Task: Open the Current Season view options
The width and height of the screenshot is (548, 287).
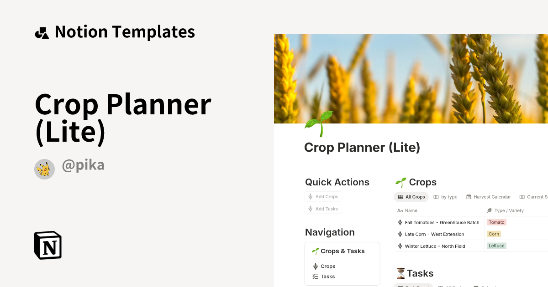Action: tap(534, 197)
